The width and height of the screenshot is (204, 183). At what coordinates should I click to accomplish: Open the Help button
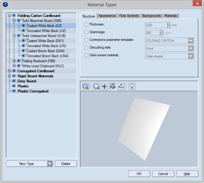(187, 174)
